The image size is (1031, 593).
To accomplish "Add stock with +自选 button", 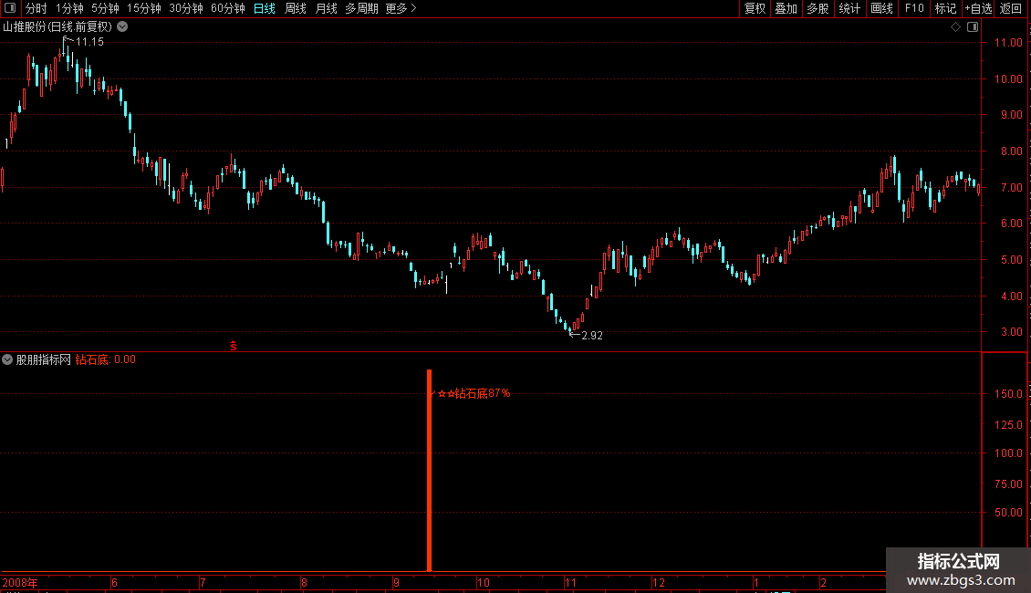I will pyautogui.click(x=978, y=8).
